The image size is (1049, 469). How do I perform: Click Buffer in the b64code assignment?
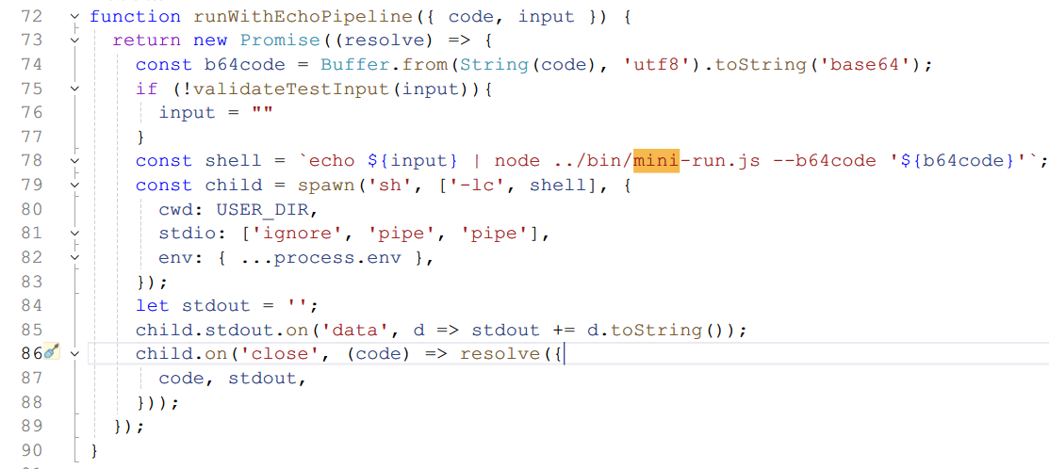pyautogui.click(x=354, y=65)
